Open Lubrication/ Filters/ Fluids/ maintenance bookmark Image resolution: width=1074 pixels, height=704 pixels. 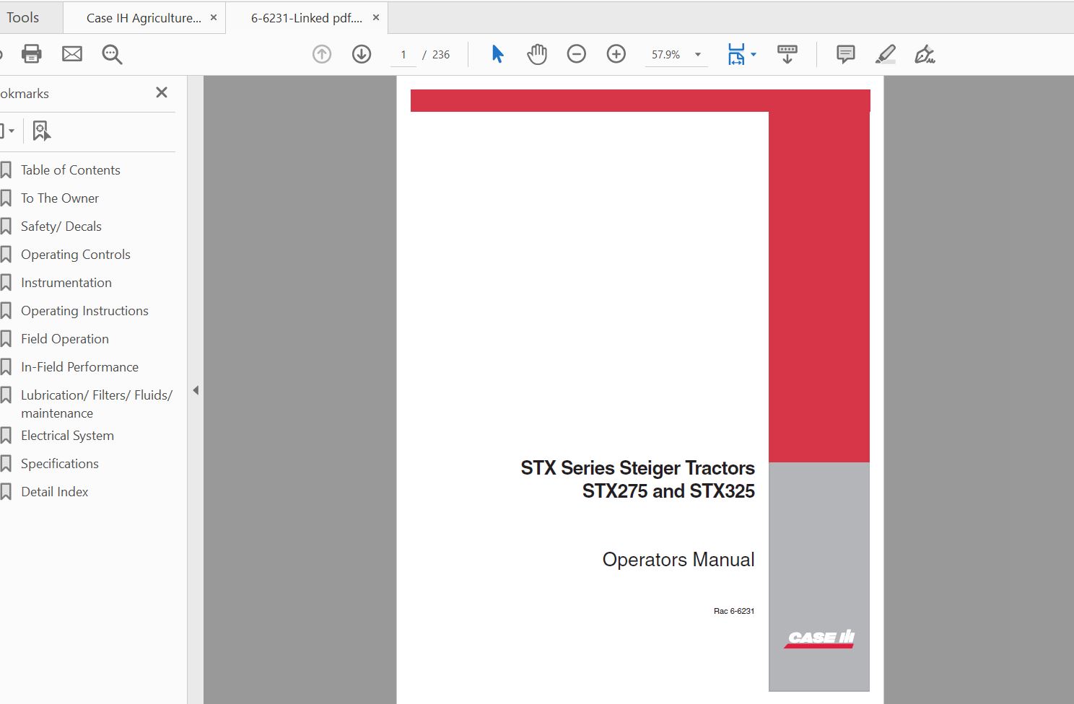tap(97, 404)
